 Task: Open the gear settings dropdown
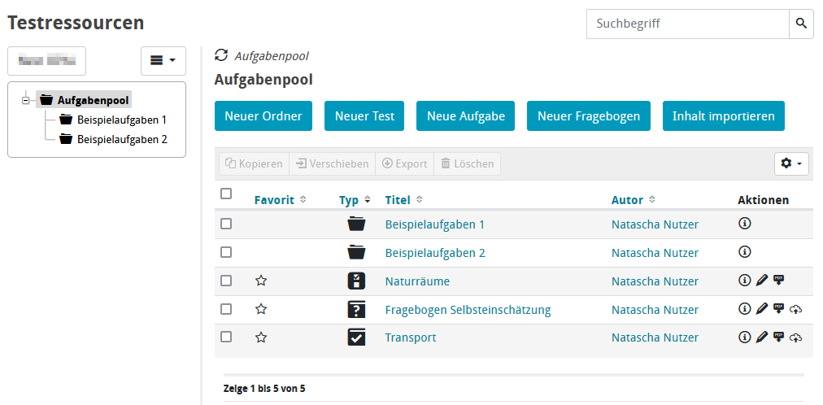(791, 163)
